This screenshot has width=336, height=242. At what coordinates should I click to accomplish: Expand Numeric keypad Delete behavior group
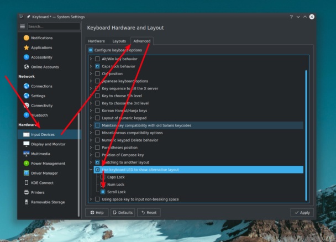point(91,140)
